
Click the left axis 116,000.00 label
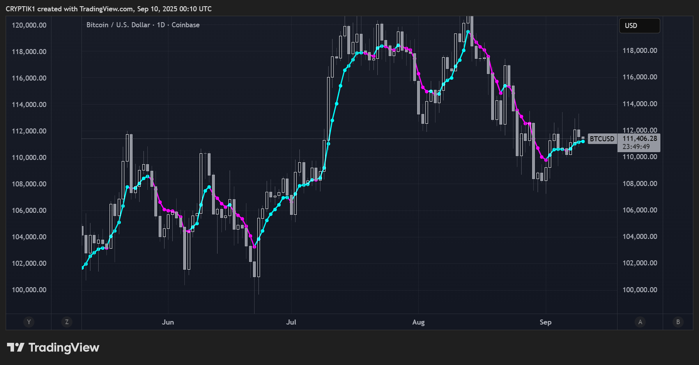pos(29,78)
